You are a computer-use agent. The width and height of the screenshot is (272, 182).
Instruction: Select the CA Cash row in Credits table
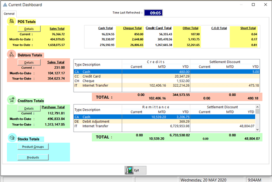coord(167,72)
